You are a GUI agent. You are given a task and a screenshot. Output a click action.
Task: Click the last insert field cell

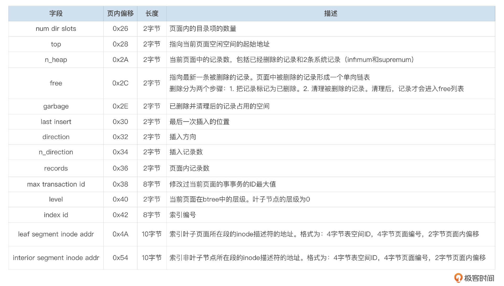tap(56, 122)
